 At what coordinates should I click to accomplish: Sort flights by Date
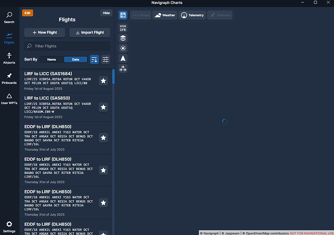[x=76, y=59]
